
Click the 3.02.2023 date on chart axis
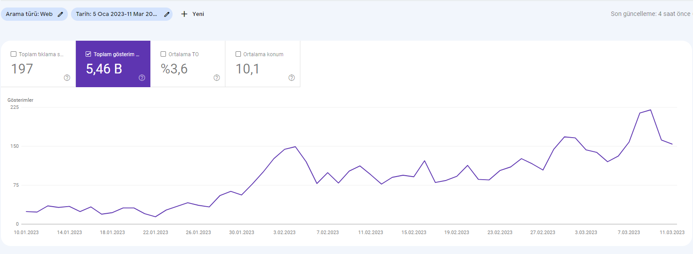coord(284,232)
